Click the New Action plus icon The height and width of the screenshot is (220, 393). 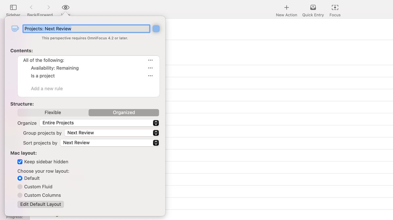[x=287, y=7]
